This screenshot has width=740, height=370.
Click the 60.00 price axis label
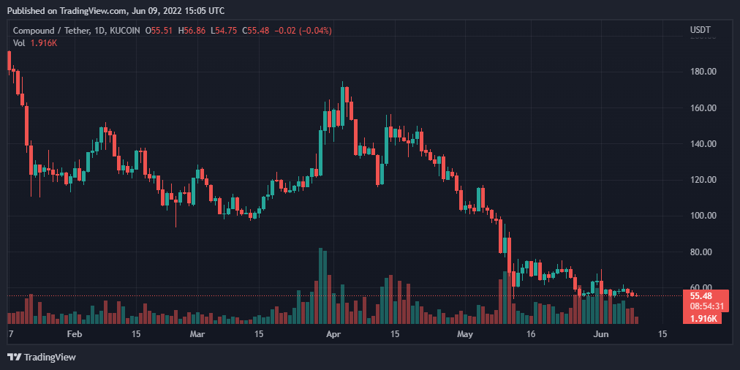[x=701, y=287]
